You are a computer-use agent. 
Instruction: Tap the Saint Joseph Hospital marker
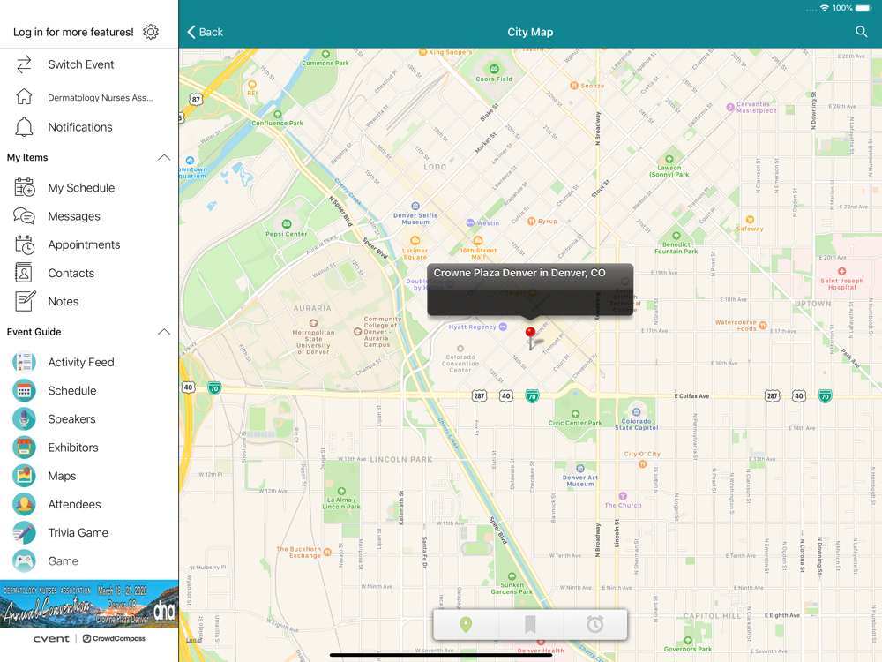tap(841, 271)
